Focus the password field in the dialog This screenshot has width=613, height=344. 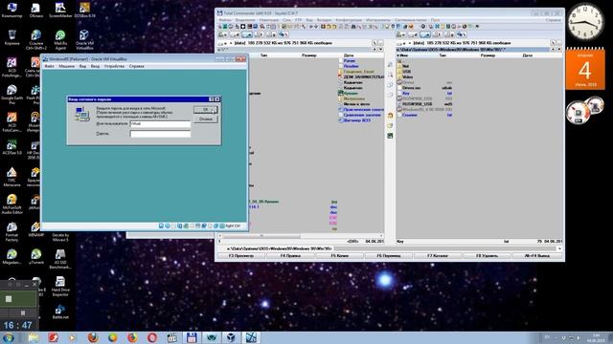tap(160, 134)
